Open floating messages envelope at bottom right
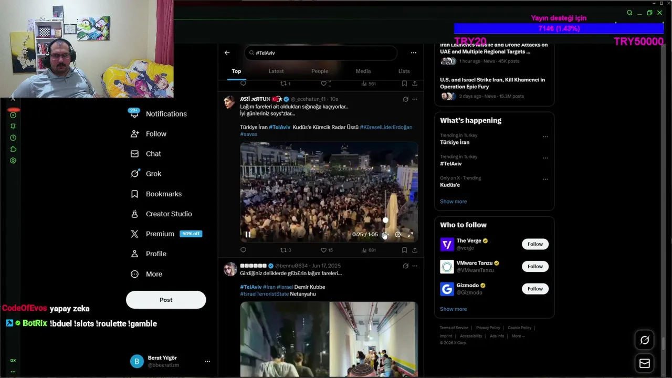The width and height of the screenshot is (672, 378). tap(645, 363)
